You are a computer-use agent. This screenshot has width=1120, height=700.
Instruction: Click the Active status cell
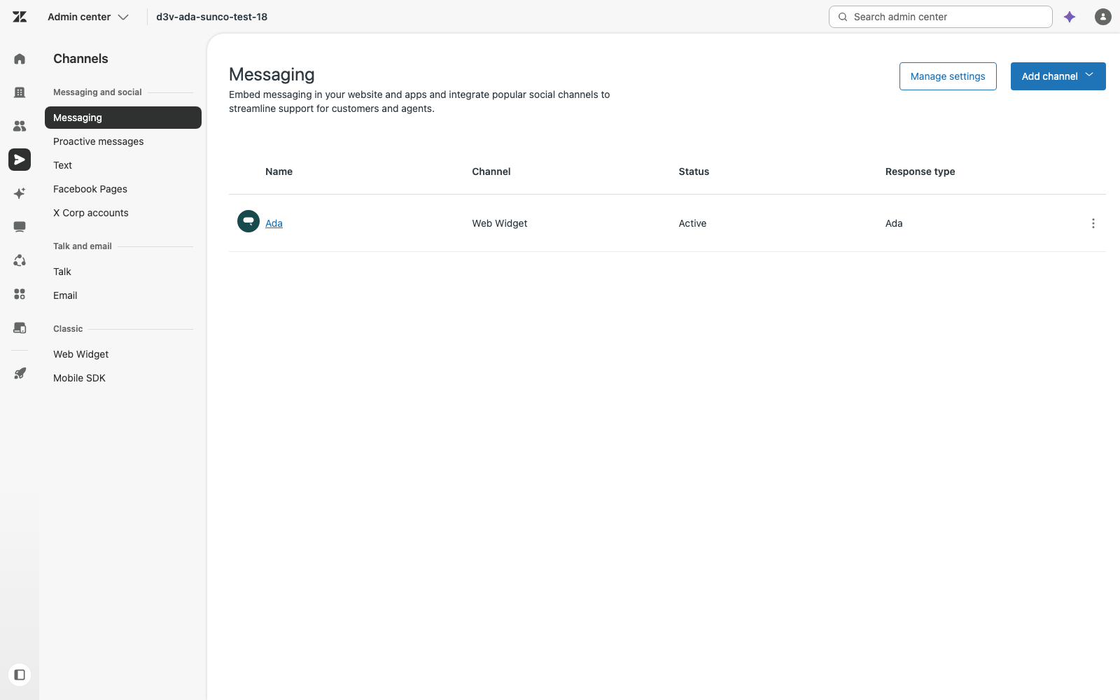[692, 223]
